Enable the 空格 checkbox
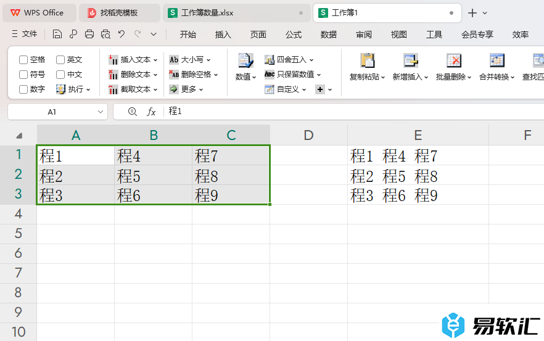Viewport: 544px width, 341px height. pyautogui.click(x=23, y=60)
